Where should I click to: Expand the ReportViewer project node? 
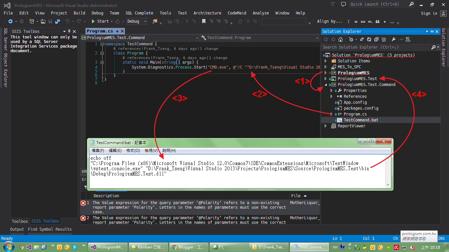tap(326, 126)
